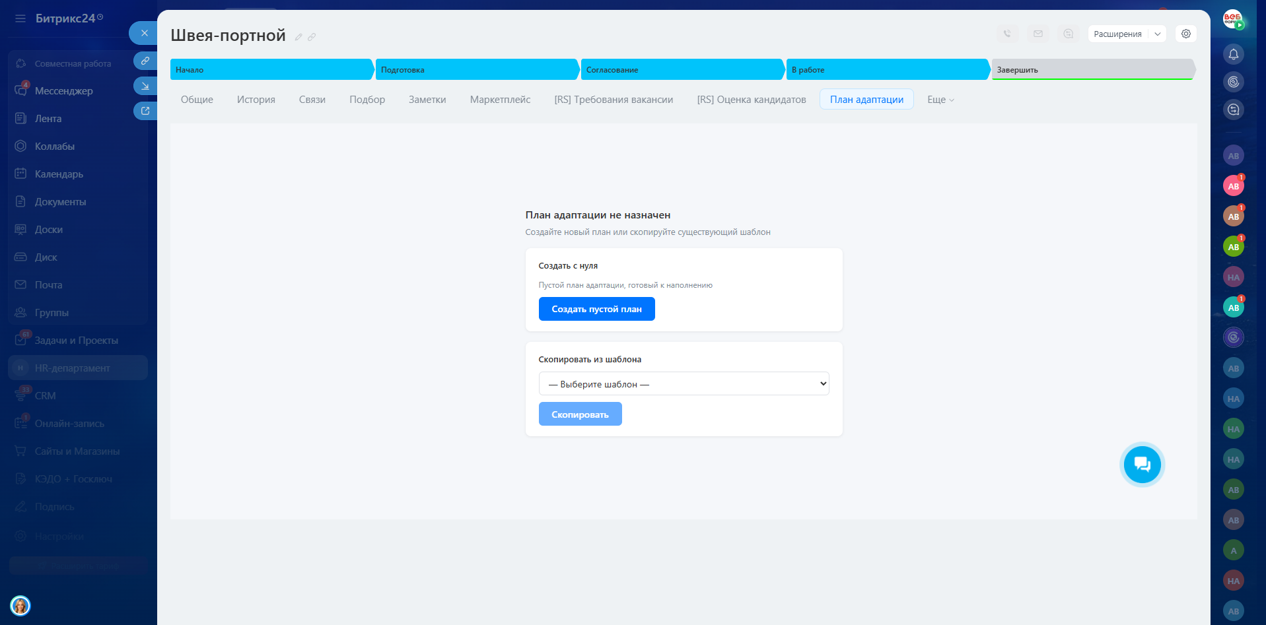
Task: Minimize the card with the down-arrow button
Action: [145, 86]
